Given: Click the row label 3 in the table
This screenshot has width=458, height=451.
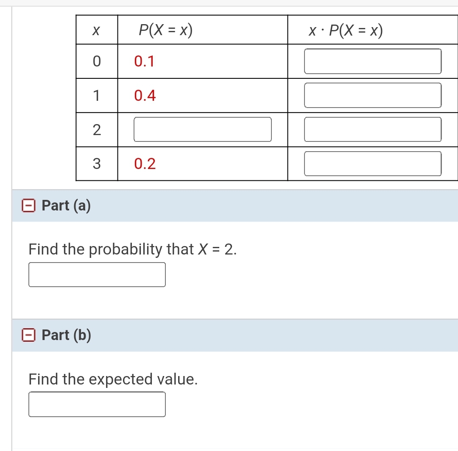Looking at the screenshot, I should point(96,163).
